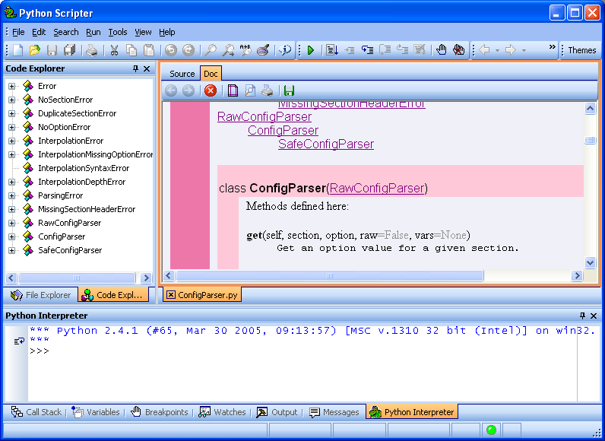Viewport: 605px width, 441px height.
Task: Open the Tools menu
Action: tap(118, 32)
